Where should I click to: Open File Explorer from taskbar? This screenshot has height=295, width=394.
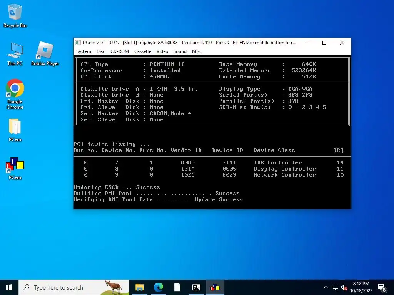tap(139, 287)
